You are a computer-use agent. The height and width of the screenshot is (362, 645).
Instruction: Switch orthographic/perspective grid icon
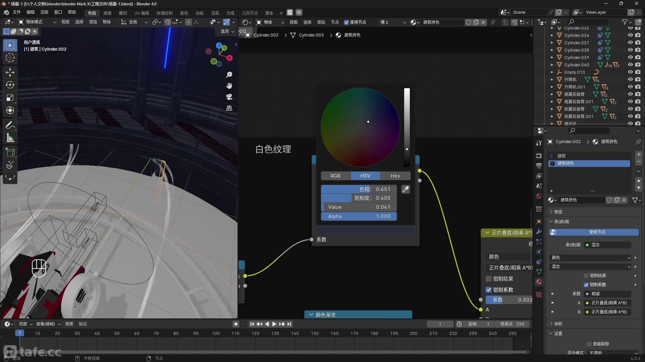pos(229,108)
